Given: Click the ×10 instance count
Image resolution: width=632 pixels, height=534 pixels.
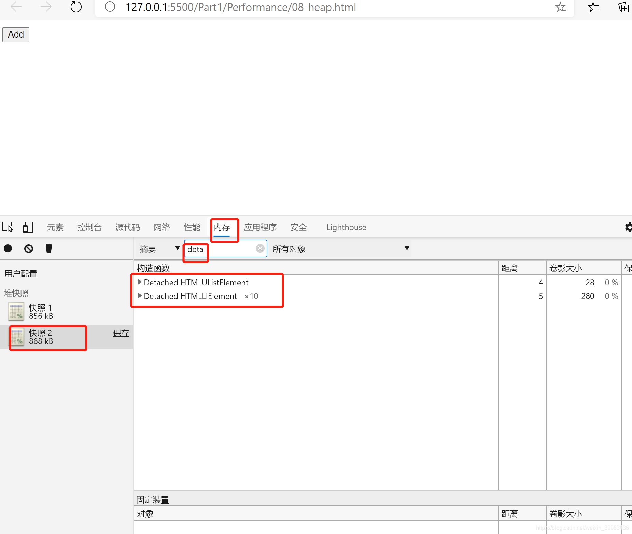Looking at the screenshot, I should pyautogui.click(x=251, y=296).
